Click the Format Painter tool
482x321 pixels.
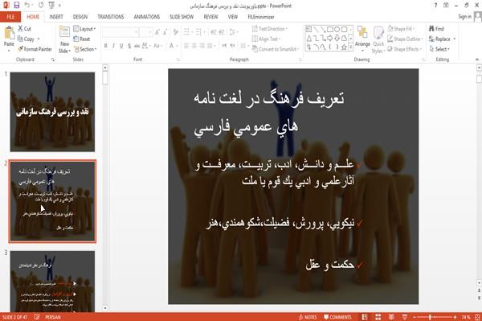(35, 49)
